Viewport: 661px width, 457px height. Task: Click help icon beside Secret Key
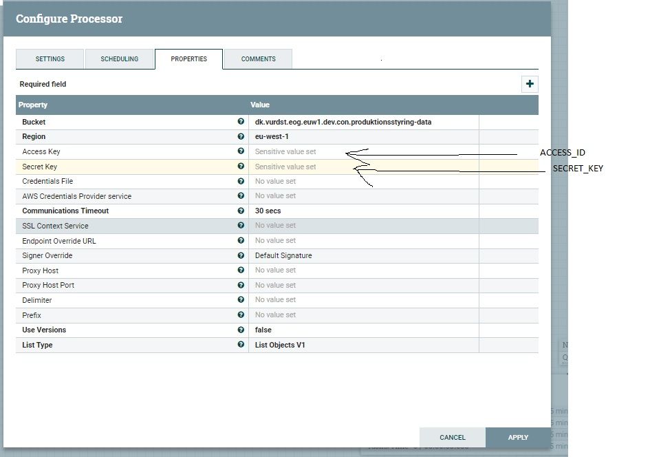tap(241, 167)
